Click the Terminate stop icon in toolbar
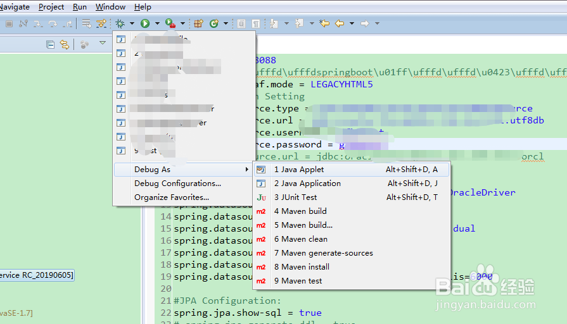567x324 pixels. pyautogui.click(x=10, y=24)
